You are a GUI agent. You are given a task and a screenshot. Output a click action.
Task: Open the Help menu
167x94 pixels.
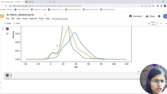click(47, 19)
